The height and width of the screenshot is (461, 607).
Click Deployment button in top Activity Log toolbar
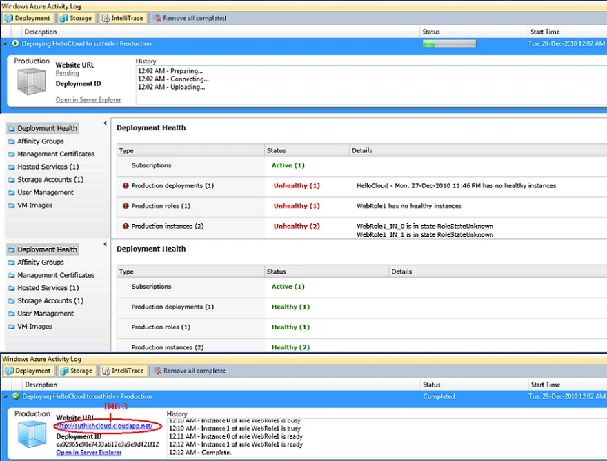[x=27, y=18]
